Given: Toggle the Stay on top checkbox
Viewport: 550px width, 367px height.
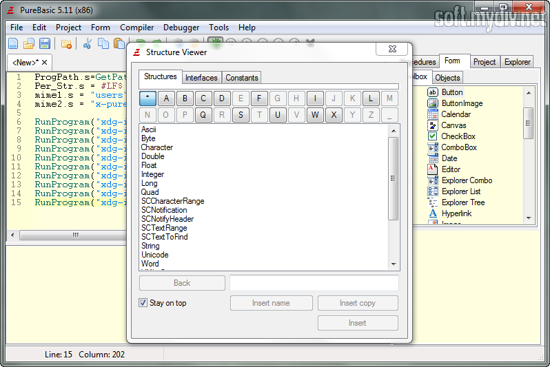Looking at the screenshot, I should point(143,302).
